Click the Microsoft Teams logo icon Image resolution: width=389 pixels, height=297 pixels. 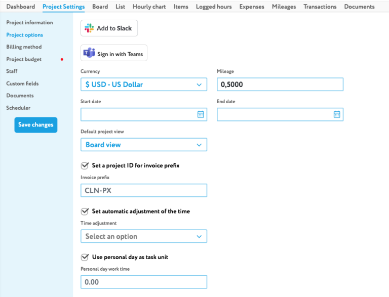[x=89, y=53]
